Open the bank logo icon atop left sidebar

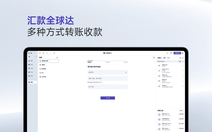pos(29,56)
